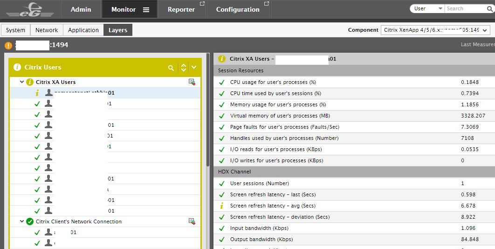
Task: Click the Citrix XA Users info state icon
Action: (30, 82)
